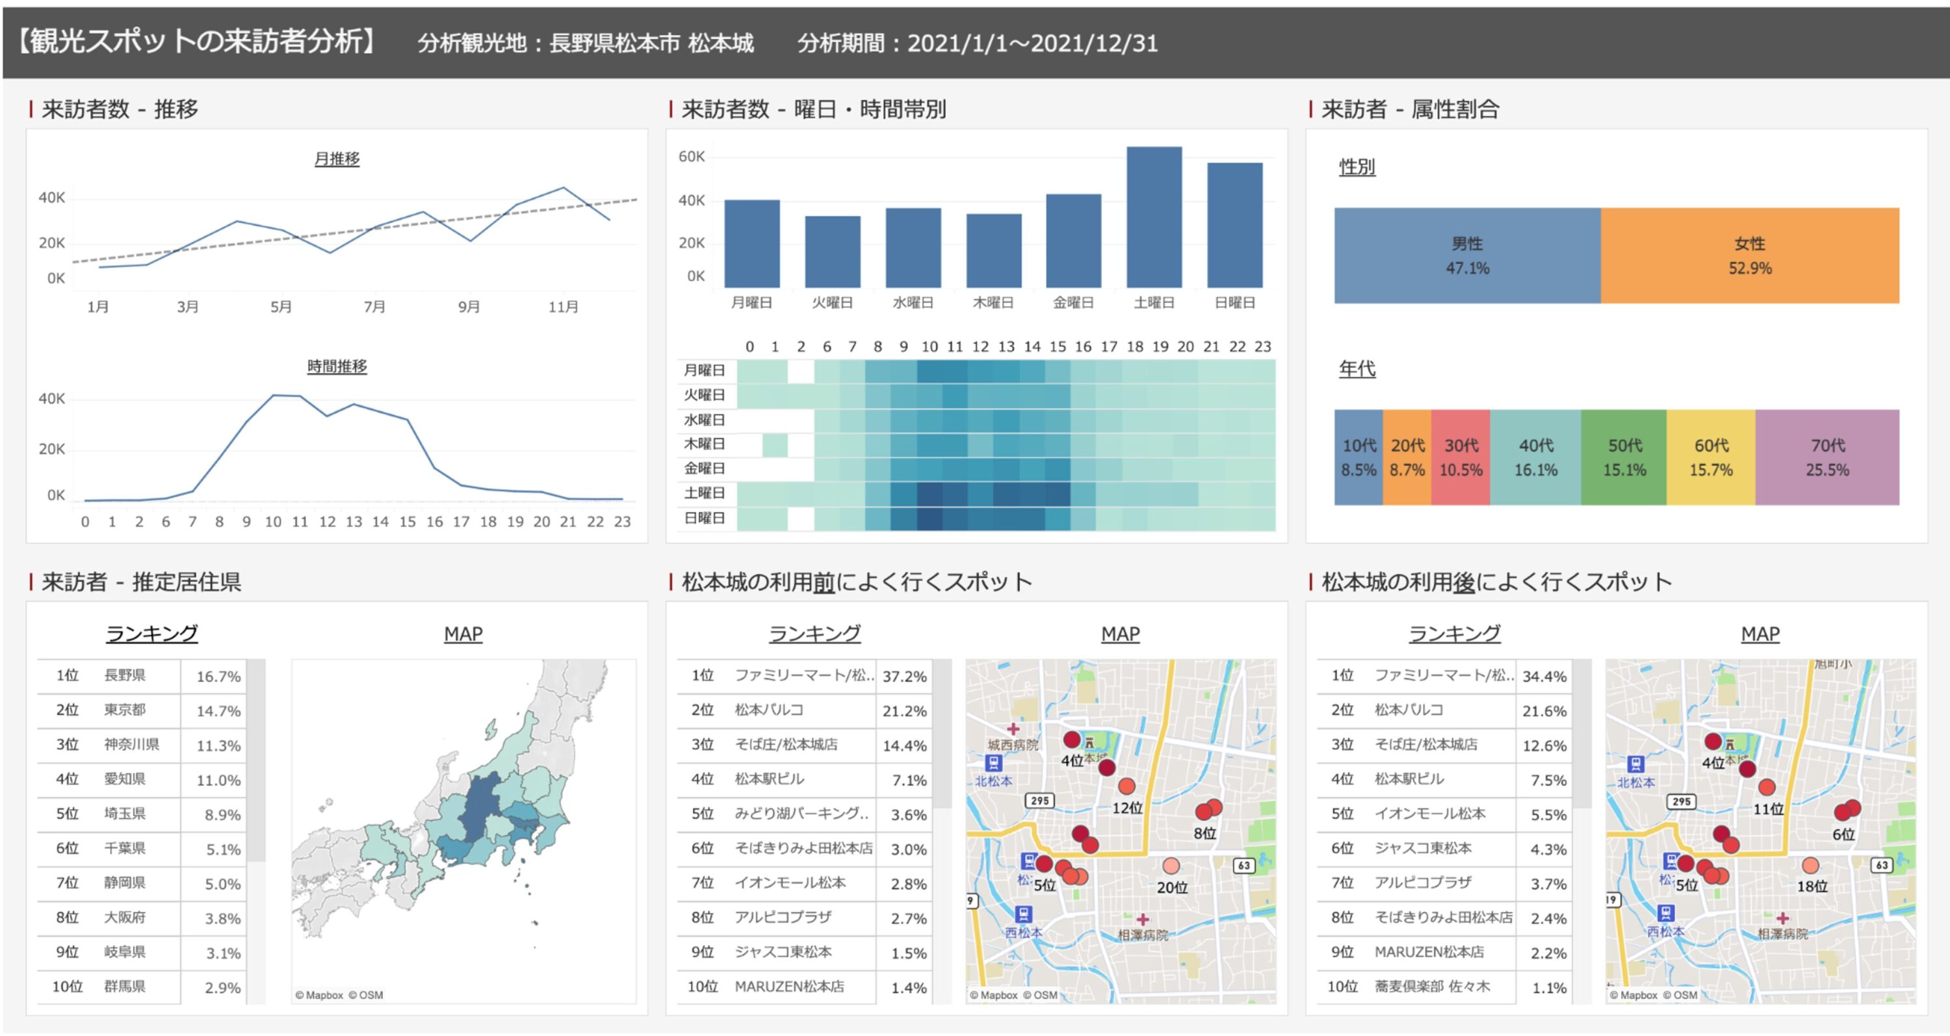The width and height of the screenshot is (1950, 1036).
Task: Select the 東京都 row in the prefecture ranking
Action: (x=125, y=710)
